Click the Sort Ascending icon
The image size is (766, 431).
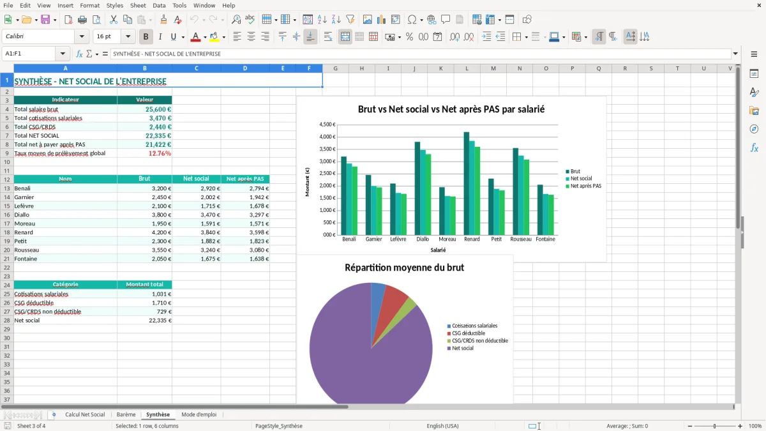pyautogui.click(x=322, y=20)
